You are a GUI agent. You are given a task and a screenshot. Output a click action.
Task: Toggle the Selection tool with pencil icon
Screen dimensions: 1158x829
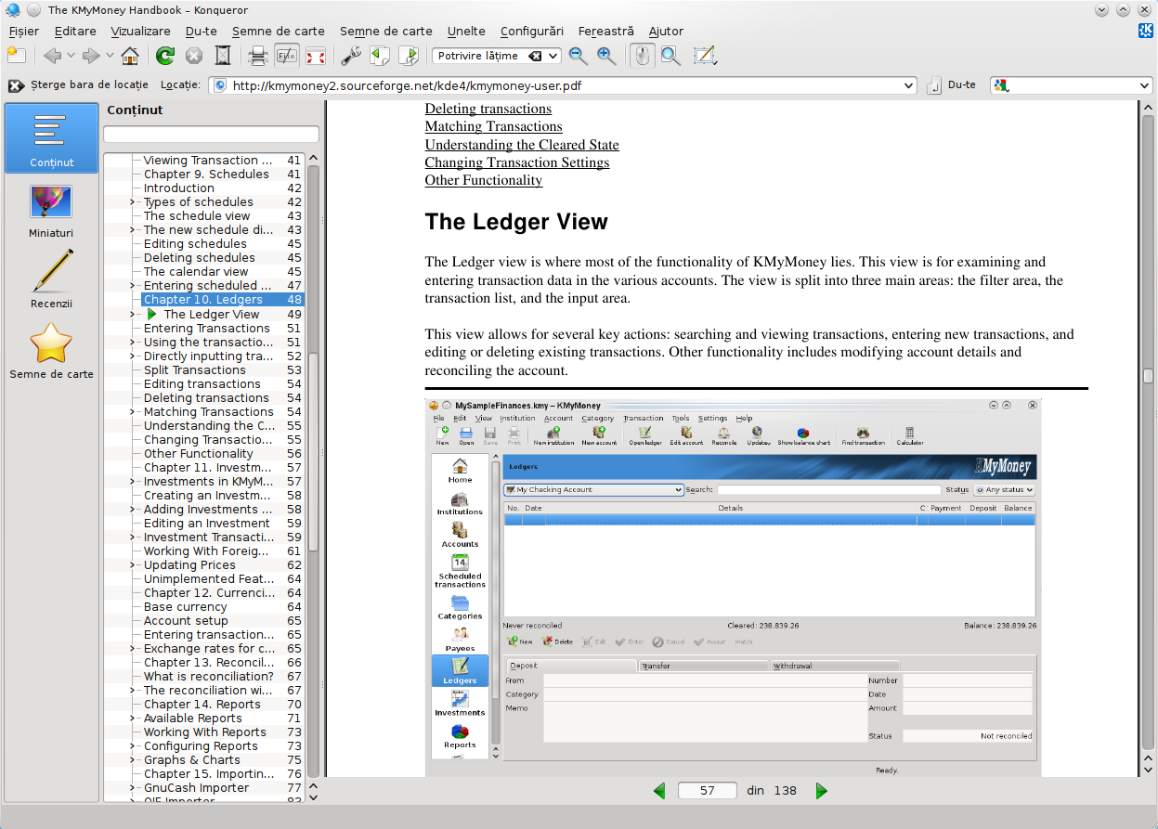pyautogui.click(x=705, y=56)
